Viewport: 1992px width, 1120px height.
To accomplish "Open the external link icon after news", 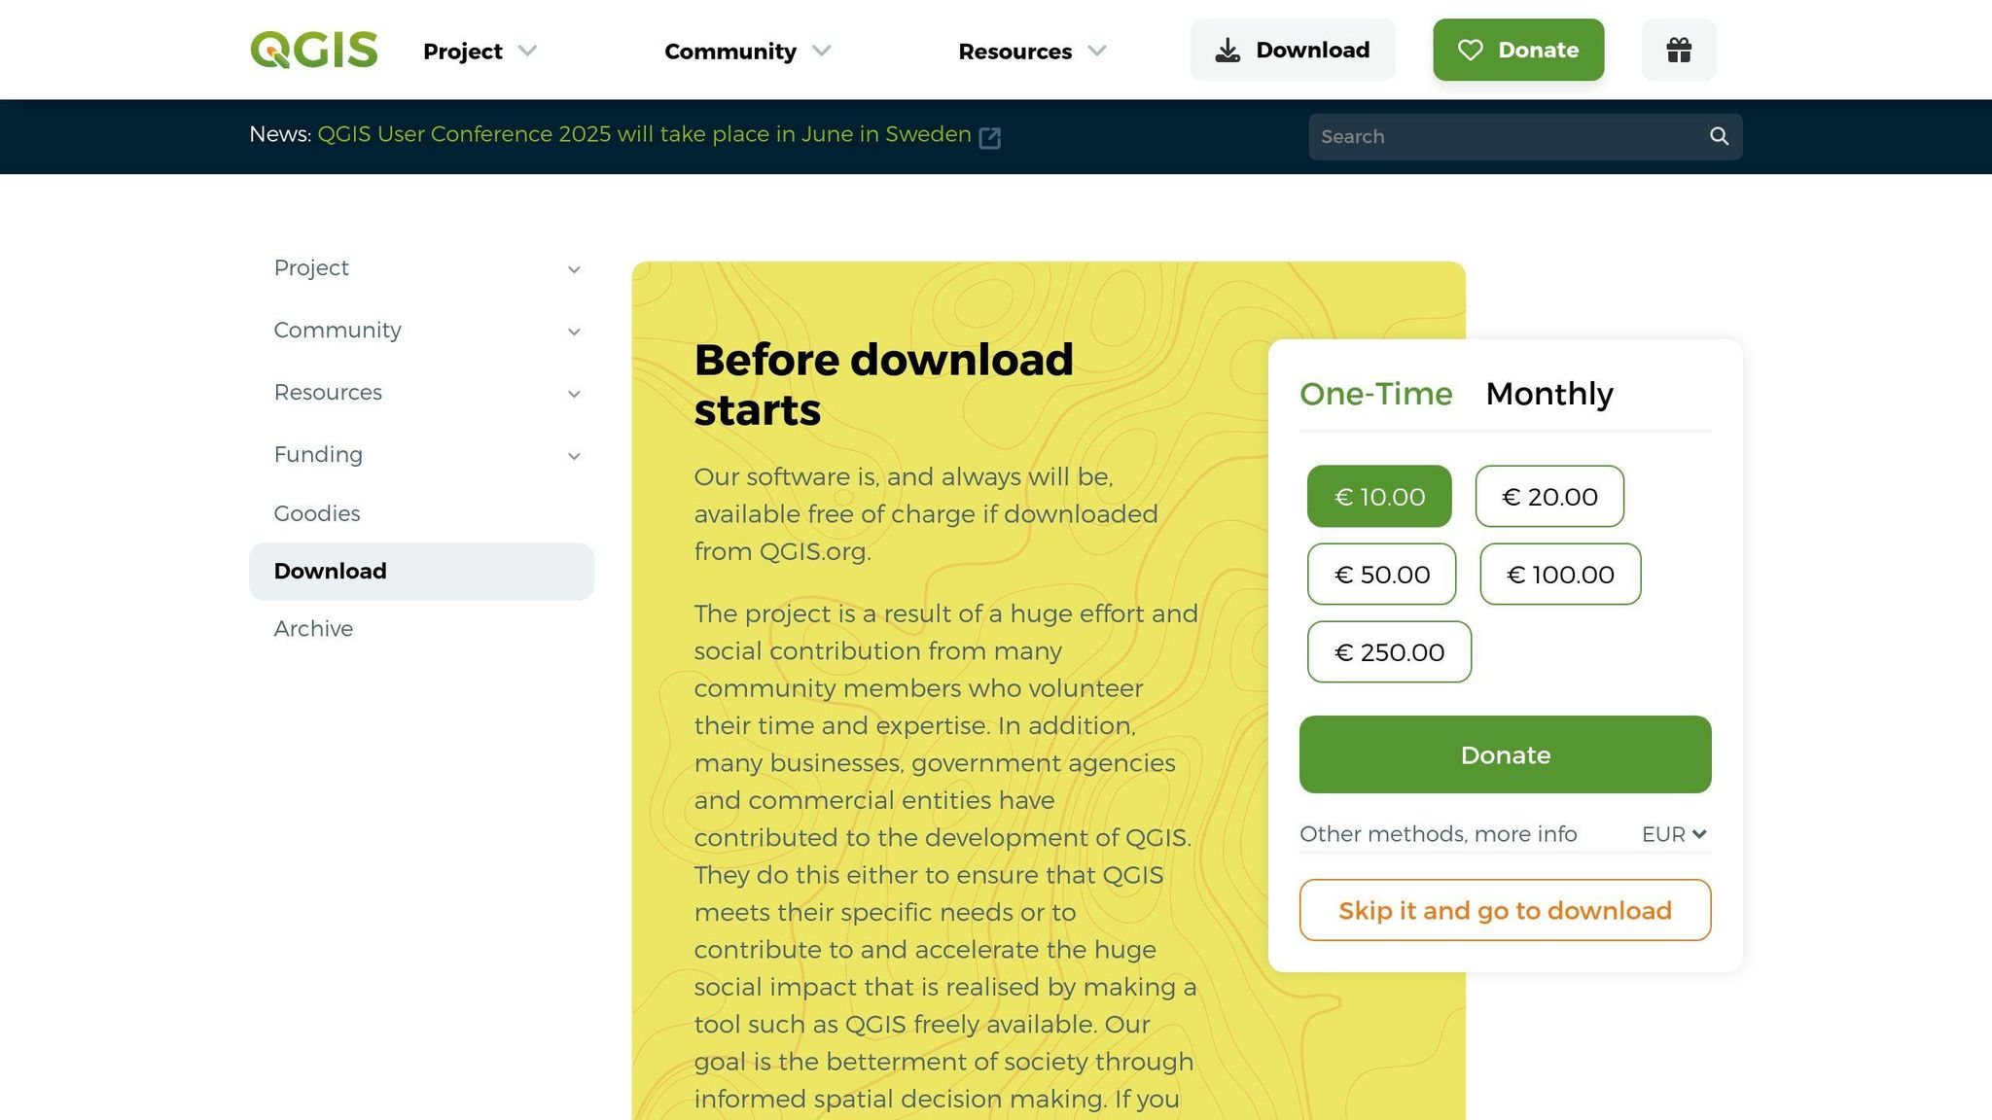I will click(x=990, y=137).
